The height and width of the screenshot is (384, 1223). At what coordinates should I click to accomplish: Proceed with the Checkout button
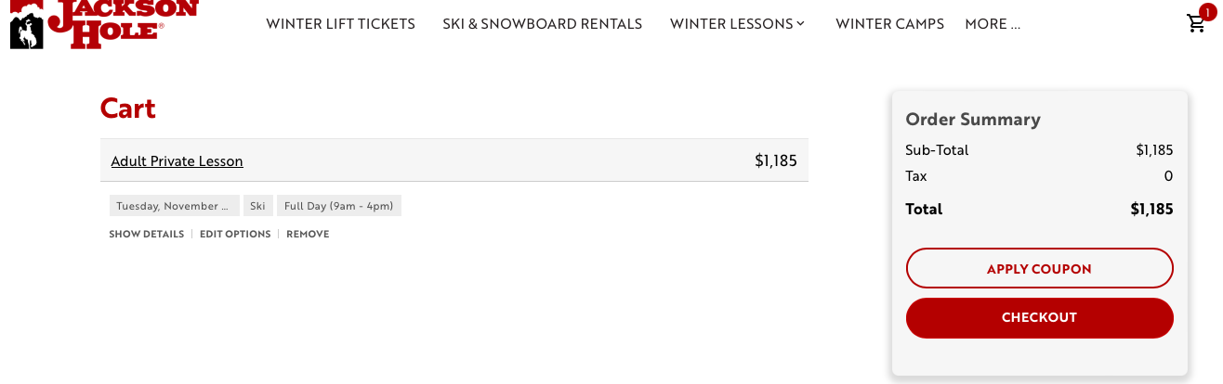1039,317
